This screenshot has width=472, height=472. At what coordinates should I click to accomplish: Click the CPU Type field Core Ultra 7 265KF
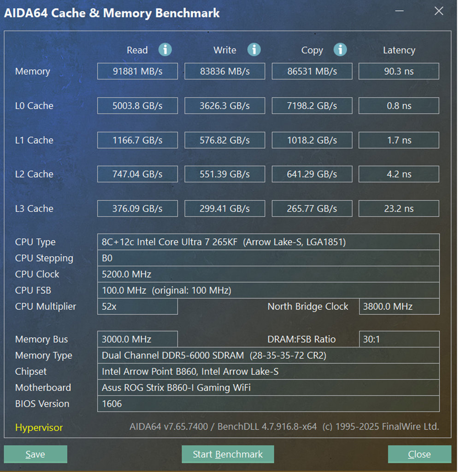(x=268, y=242)
